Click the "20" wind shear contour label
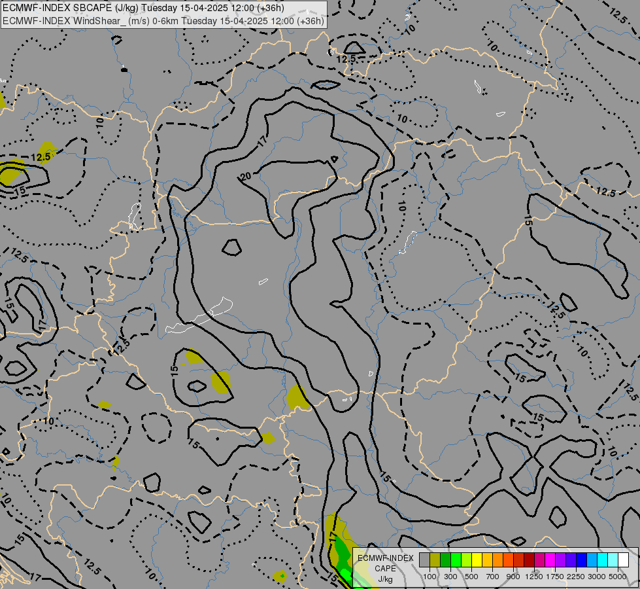Image resolution: width=640 pixels, height=589 pixels. [x=246, y=177]
